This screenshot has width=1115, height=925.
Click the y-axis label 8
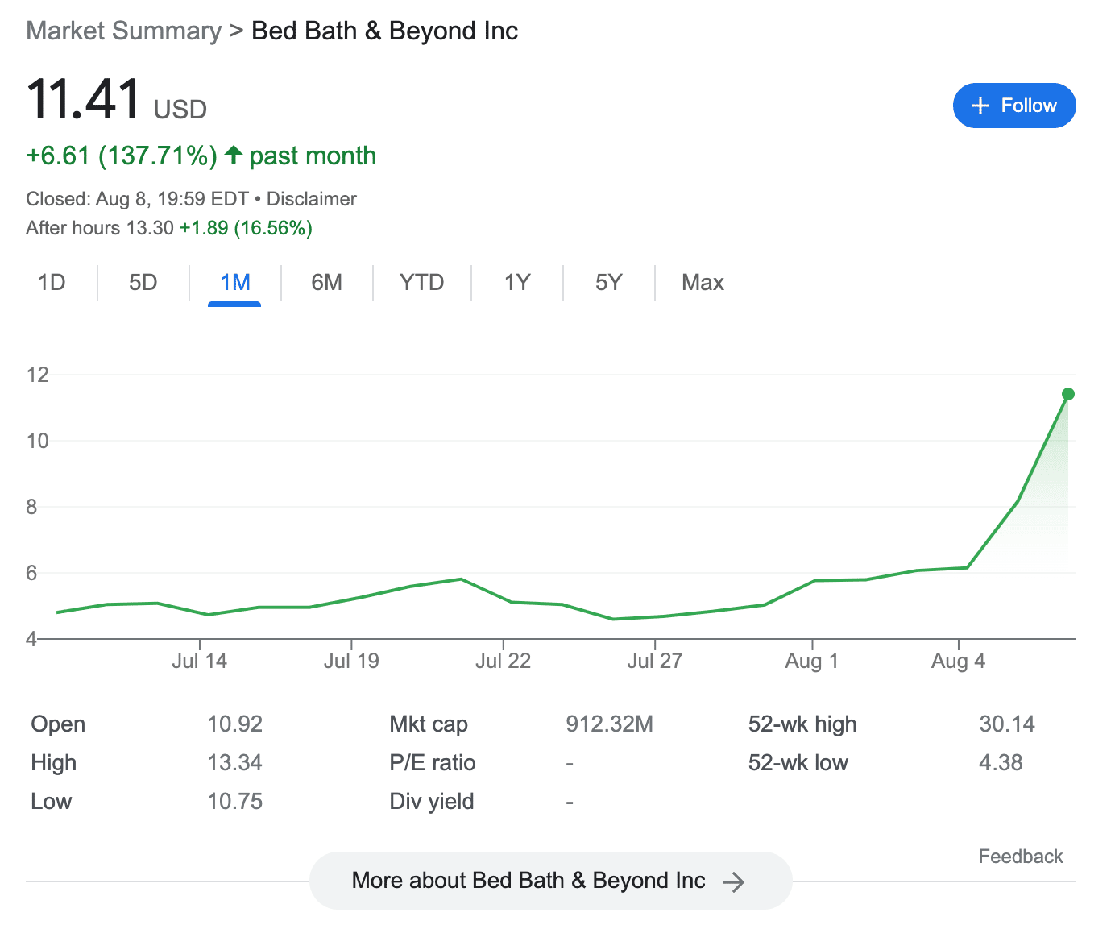tap(31, 507)
